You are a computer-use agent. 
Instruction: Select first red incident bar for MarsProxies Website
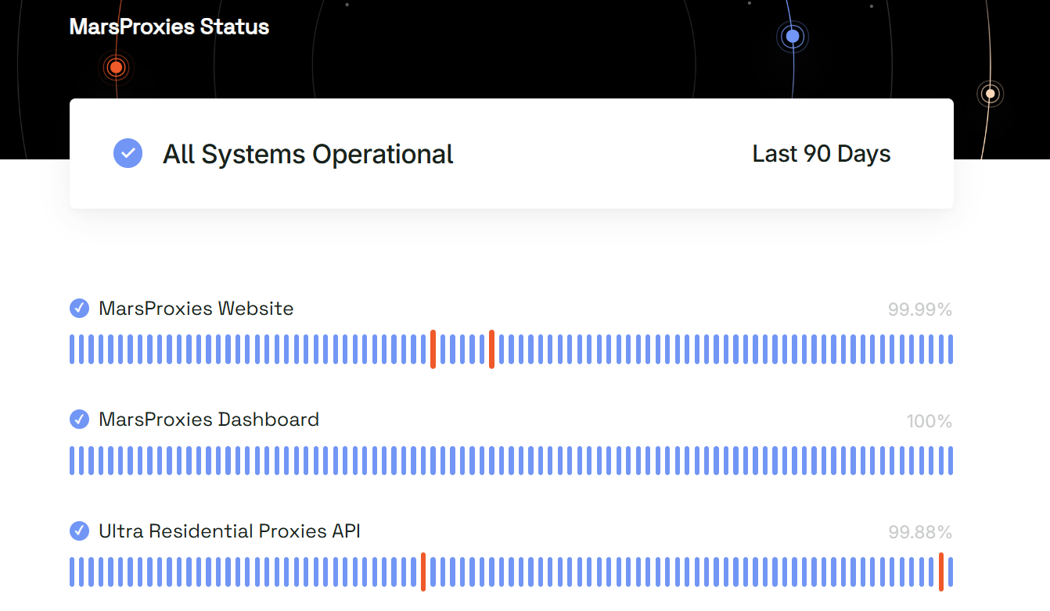[x=433, y=349]
